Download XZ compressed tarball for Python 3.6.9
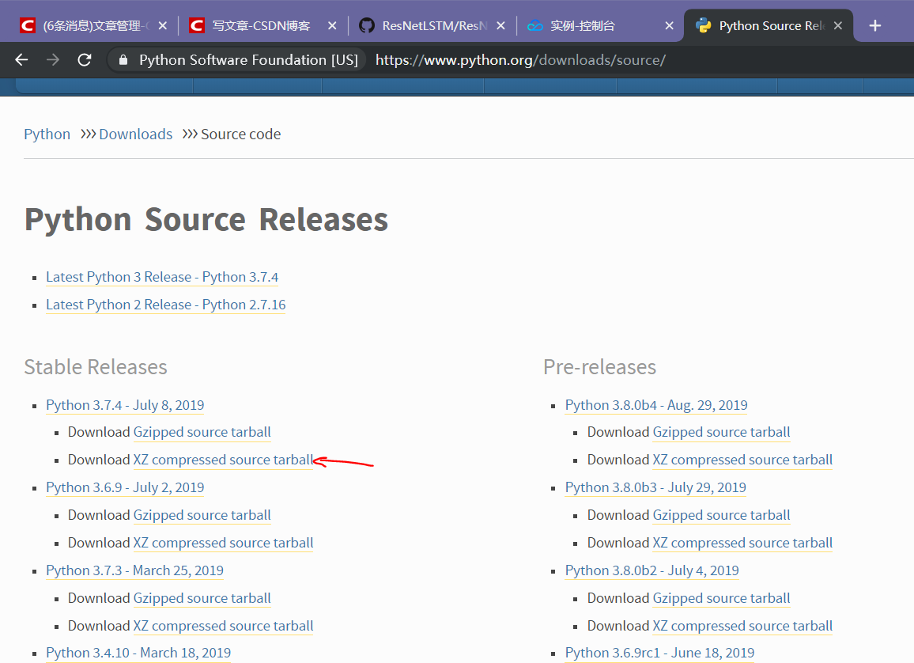 223,543
